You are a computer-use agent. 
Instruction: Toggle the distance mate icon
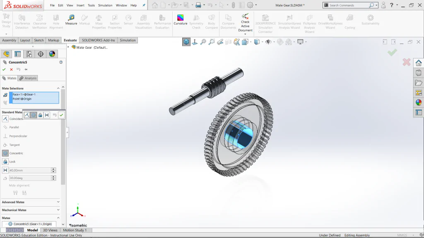point(5,170)
